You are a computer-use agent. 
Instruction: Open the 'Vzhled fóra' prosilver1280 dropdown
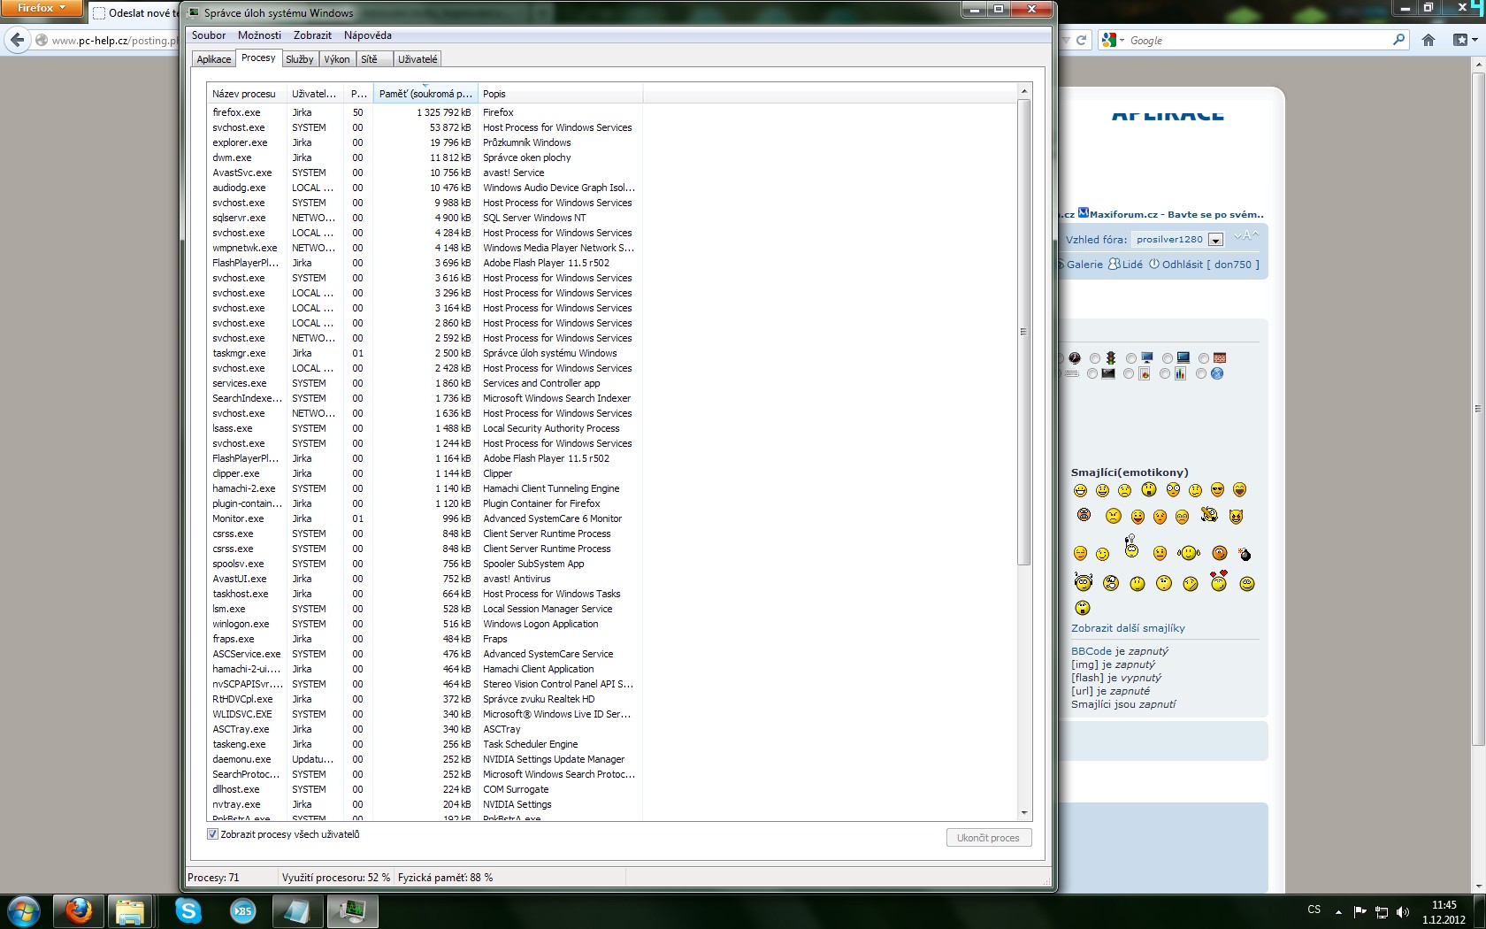pos(1215,240)
